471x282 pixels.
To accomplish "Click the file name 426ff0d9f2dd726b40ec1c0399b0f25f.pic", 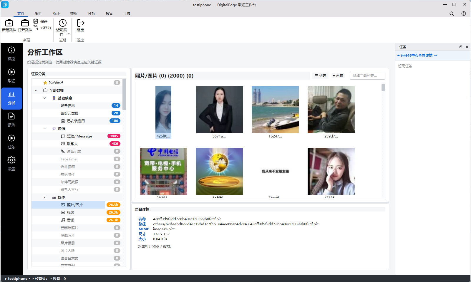I will tap(187, 219).
